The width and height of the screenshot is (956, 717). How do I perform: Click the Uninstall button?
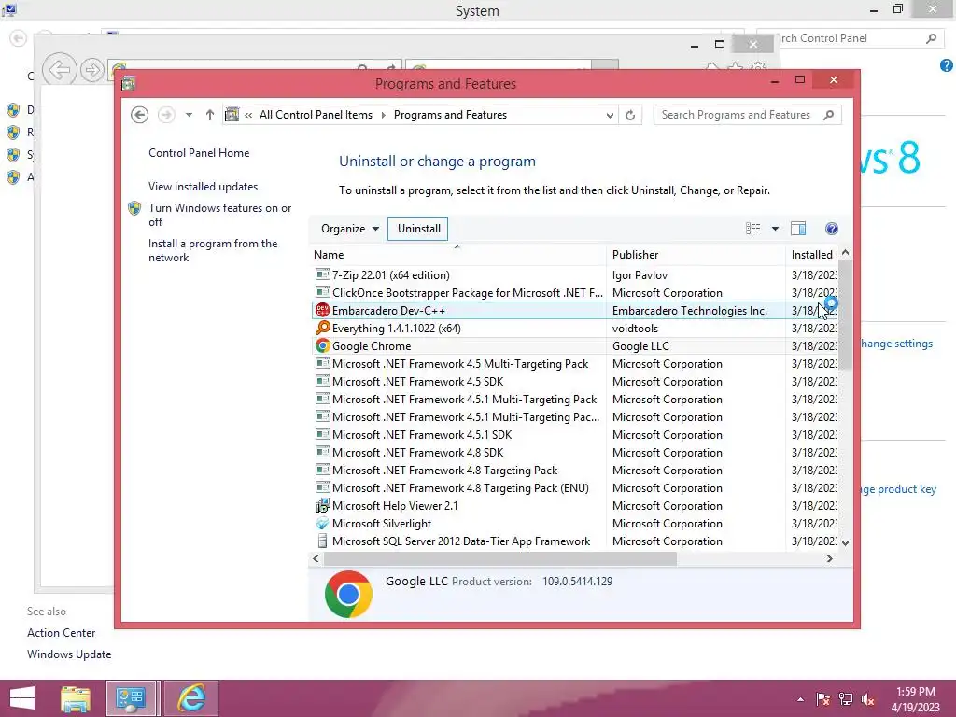pyautogui.click(x=419, y=229)
